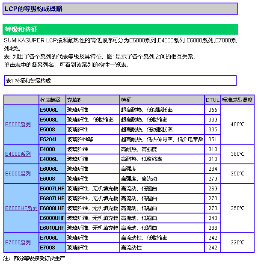
Task: Click the 高强度，高流动 feature cell
Action: click(x=162, y=179)
